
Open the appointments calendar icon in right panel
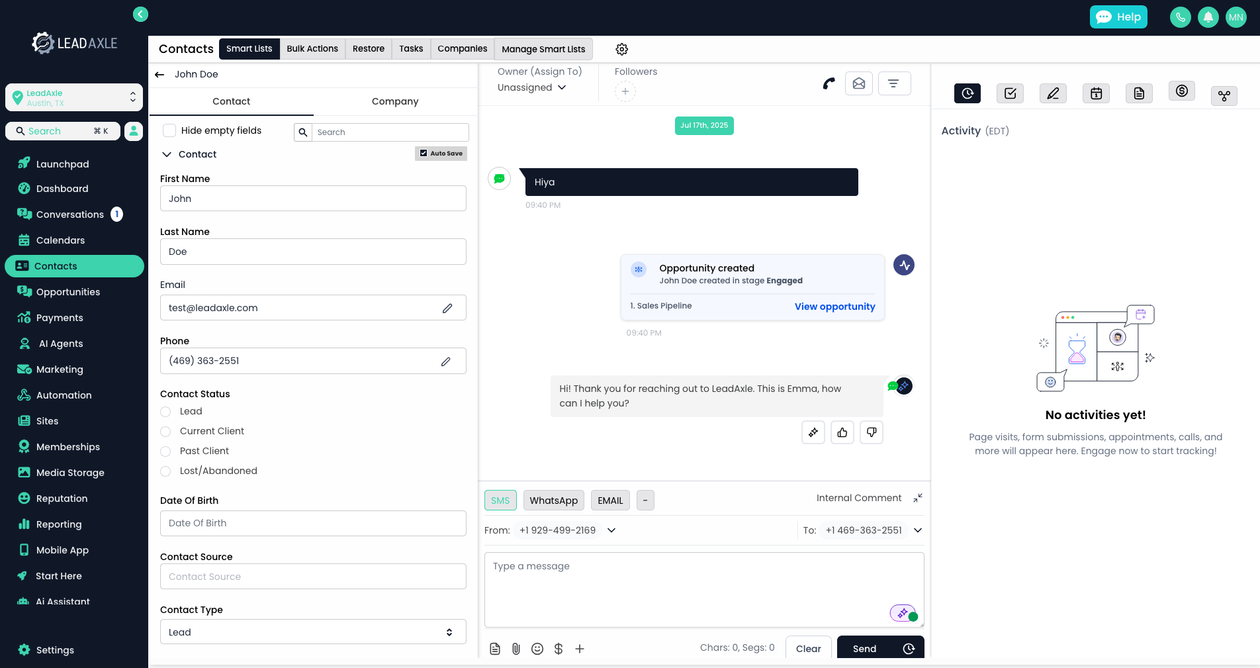point(1095,93)
